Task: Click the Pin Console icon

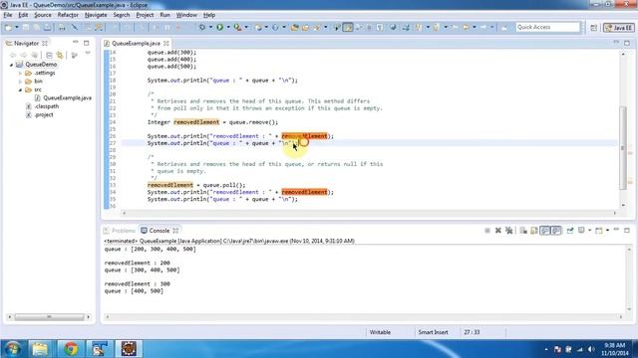Action: pyautogui.click(x=570, y=230)
